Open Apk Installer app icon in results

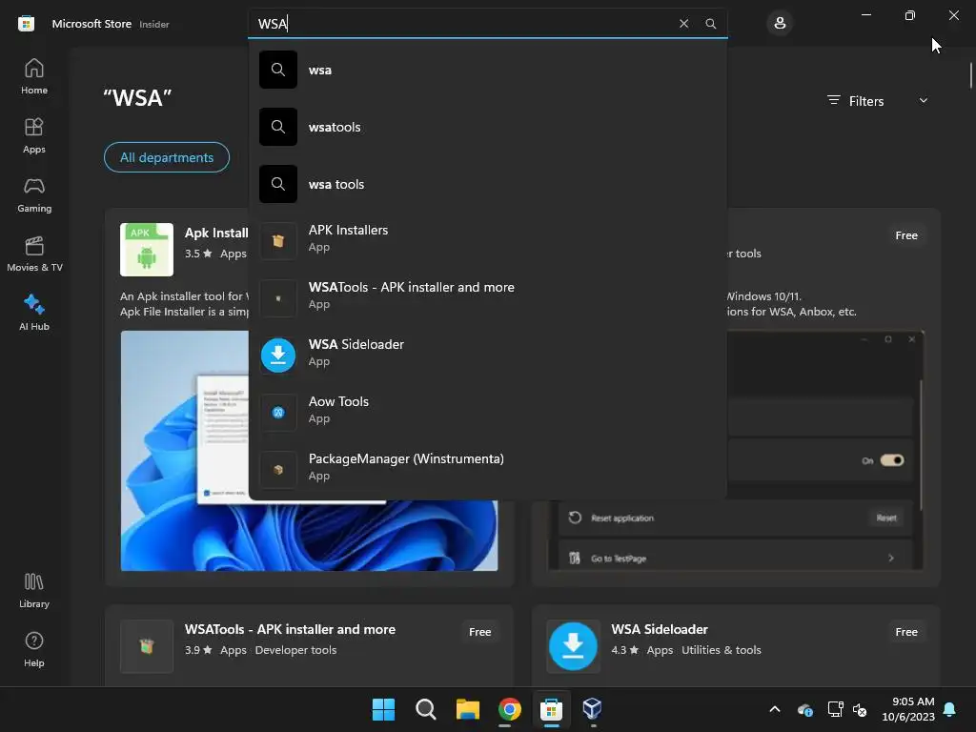(x=147, y=250)
